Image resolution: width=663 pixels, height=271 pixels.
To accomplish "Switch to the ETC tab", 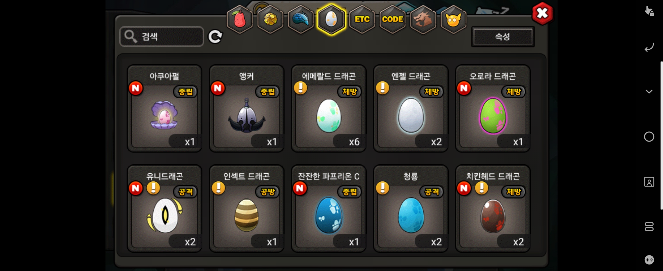I will point(362,20).
